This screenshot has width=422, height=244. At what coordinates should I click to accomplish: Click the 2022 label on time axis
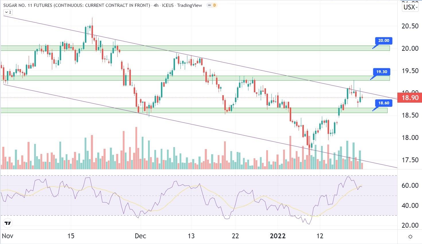point(278,236)
